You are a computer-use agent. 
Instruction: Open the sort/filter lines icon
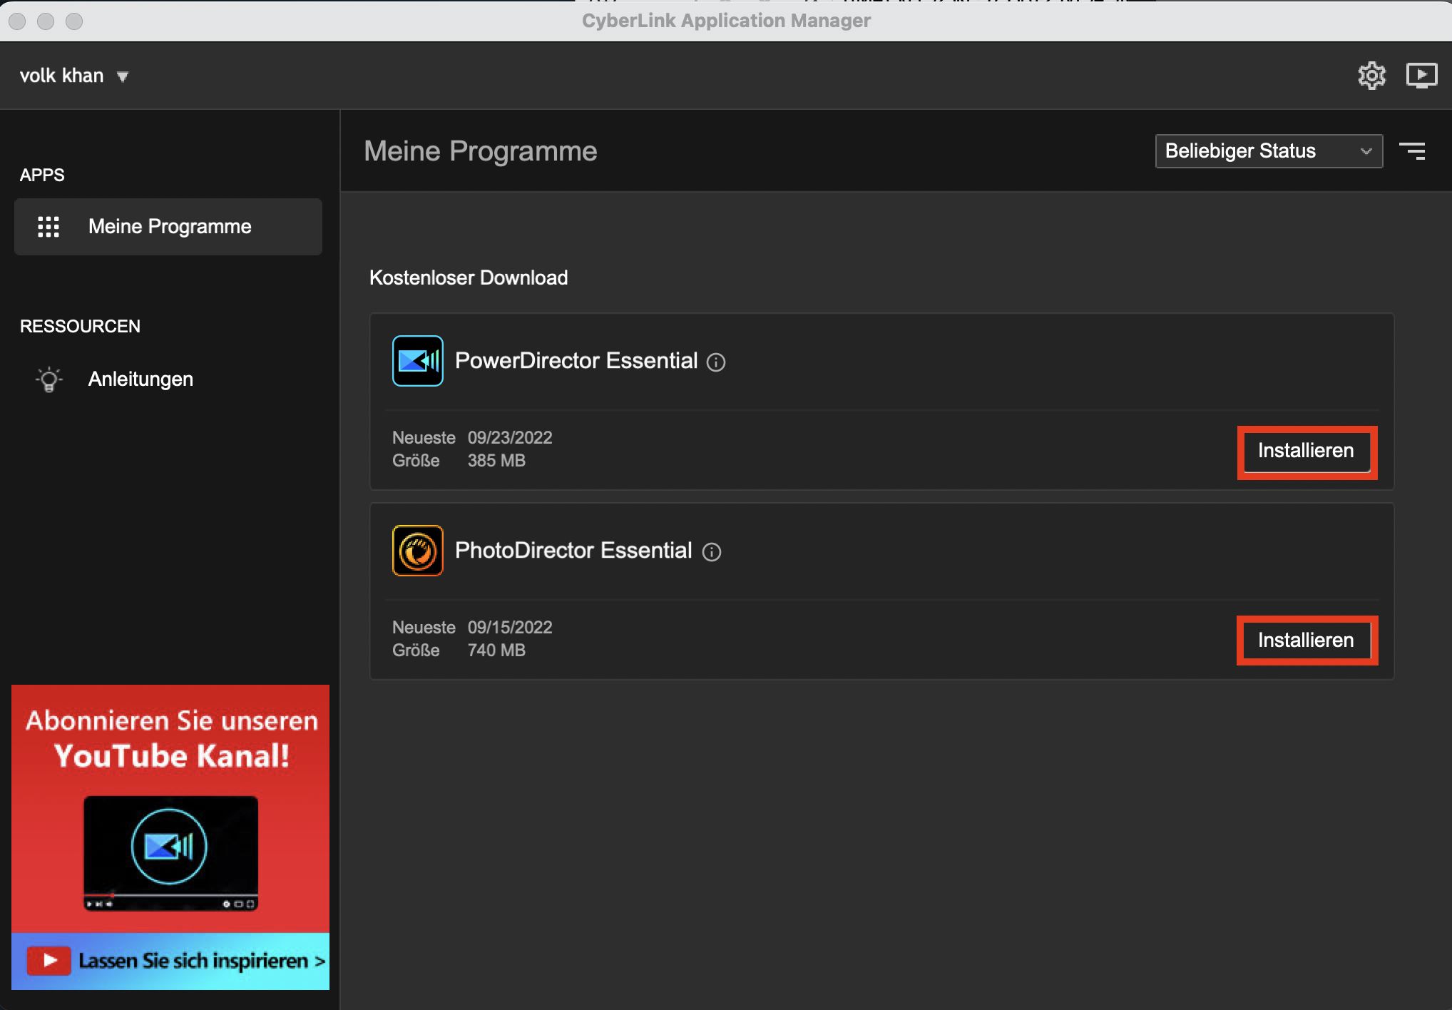[1412, 151]
